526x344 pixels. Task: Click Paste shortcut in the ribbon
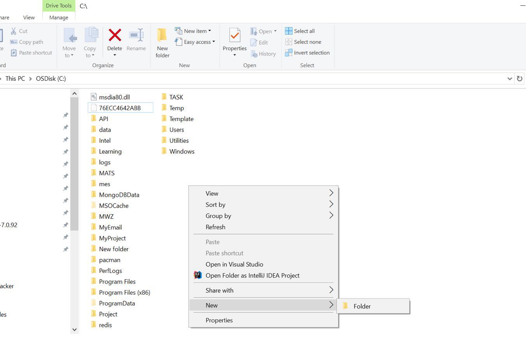[31, 53]
